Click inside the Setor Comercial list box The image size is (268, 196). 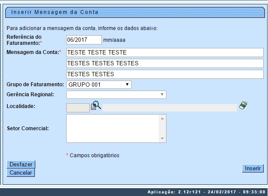(112, 128)
